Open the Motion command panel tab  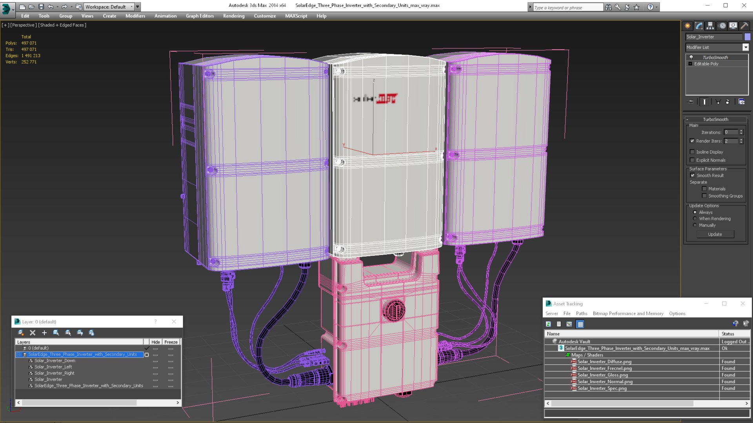click(x=722, y=26)
